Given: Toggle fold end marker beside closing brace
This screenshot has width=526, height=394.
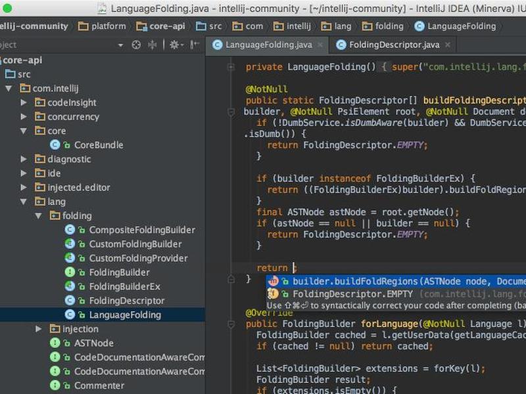Looking at the screenshot, I should pyautogui.click(x=231, y=279).
